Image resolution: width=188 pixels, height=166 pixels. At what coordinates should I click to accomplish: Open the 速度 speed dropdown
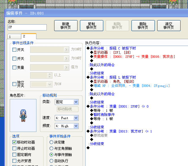(x=67, y=118)
